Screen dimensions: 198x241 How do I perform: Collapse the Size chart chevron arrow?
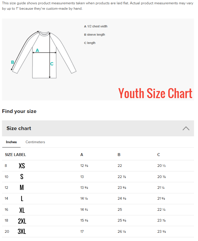pyautogui.click(x=186, y=128)
